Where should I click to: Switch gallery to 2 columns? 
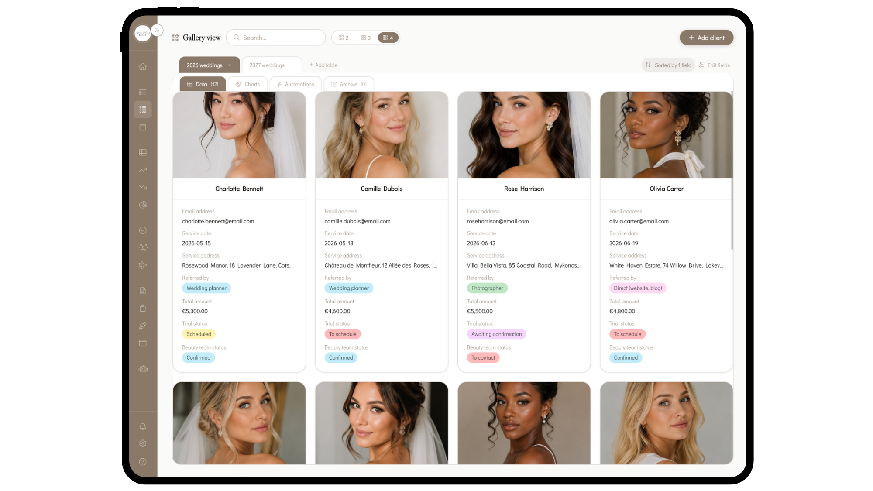coord(344,38)
